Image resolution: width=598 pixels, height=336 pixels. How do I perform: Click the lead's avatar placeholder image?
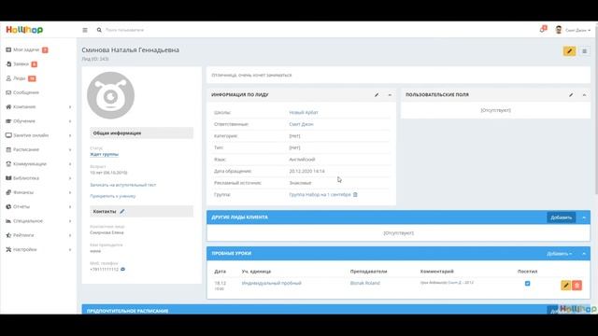click(110, 95)
